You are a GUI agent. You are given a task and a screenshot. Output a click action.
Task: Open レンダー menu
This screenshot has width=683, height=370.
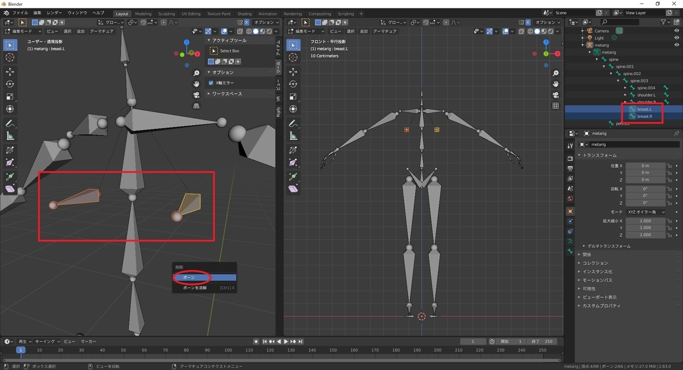(x=55, y=13)
